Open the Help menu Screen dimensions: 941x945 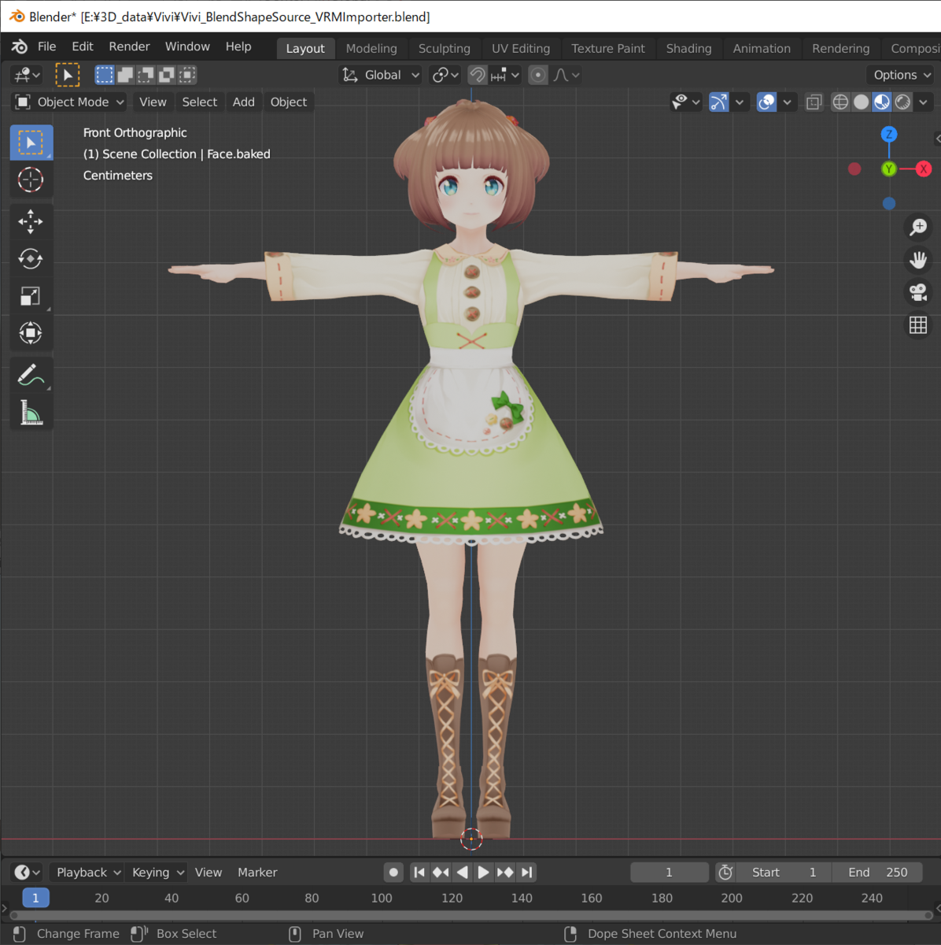(x=238, y=46)
